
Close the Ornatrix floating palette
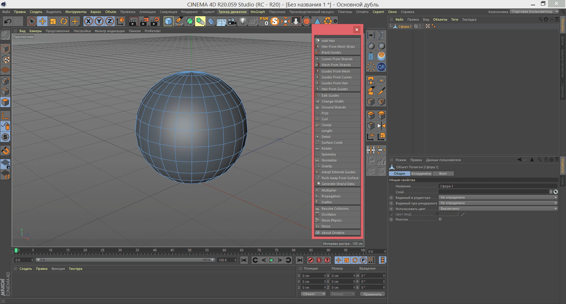pyautogui.click(x=357, y=29)
